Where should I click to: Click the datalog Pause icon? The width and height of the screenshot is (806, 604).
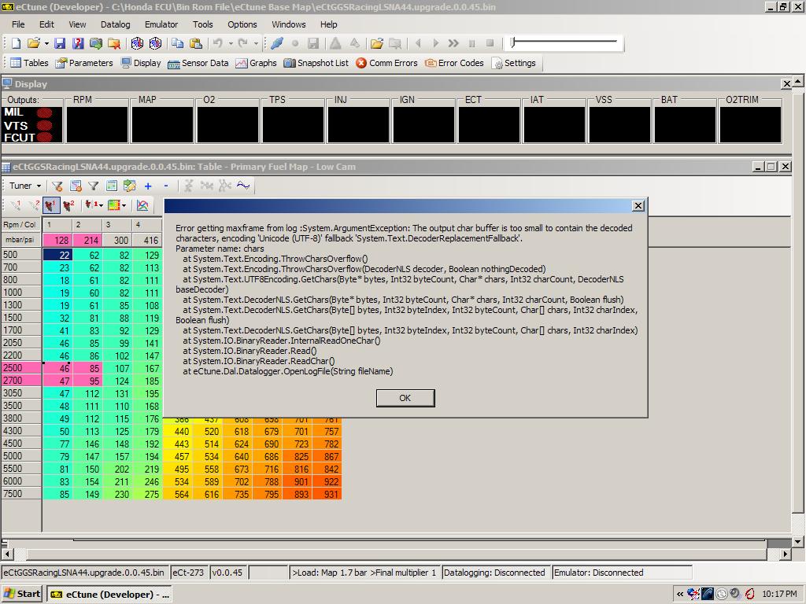point(472,44)
